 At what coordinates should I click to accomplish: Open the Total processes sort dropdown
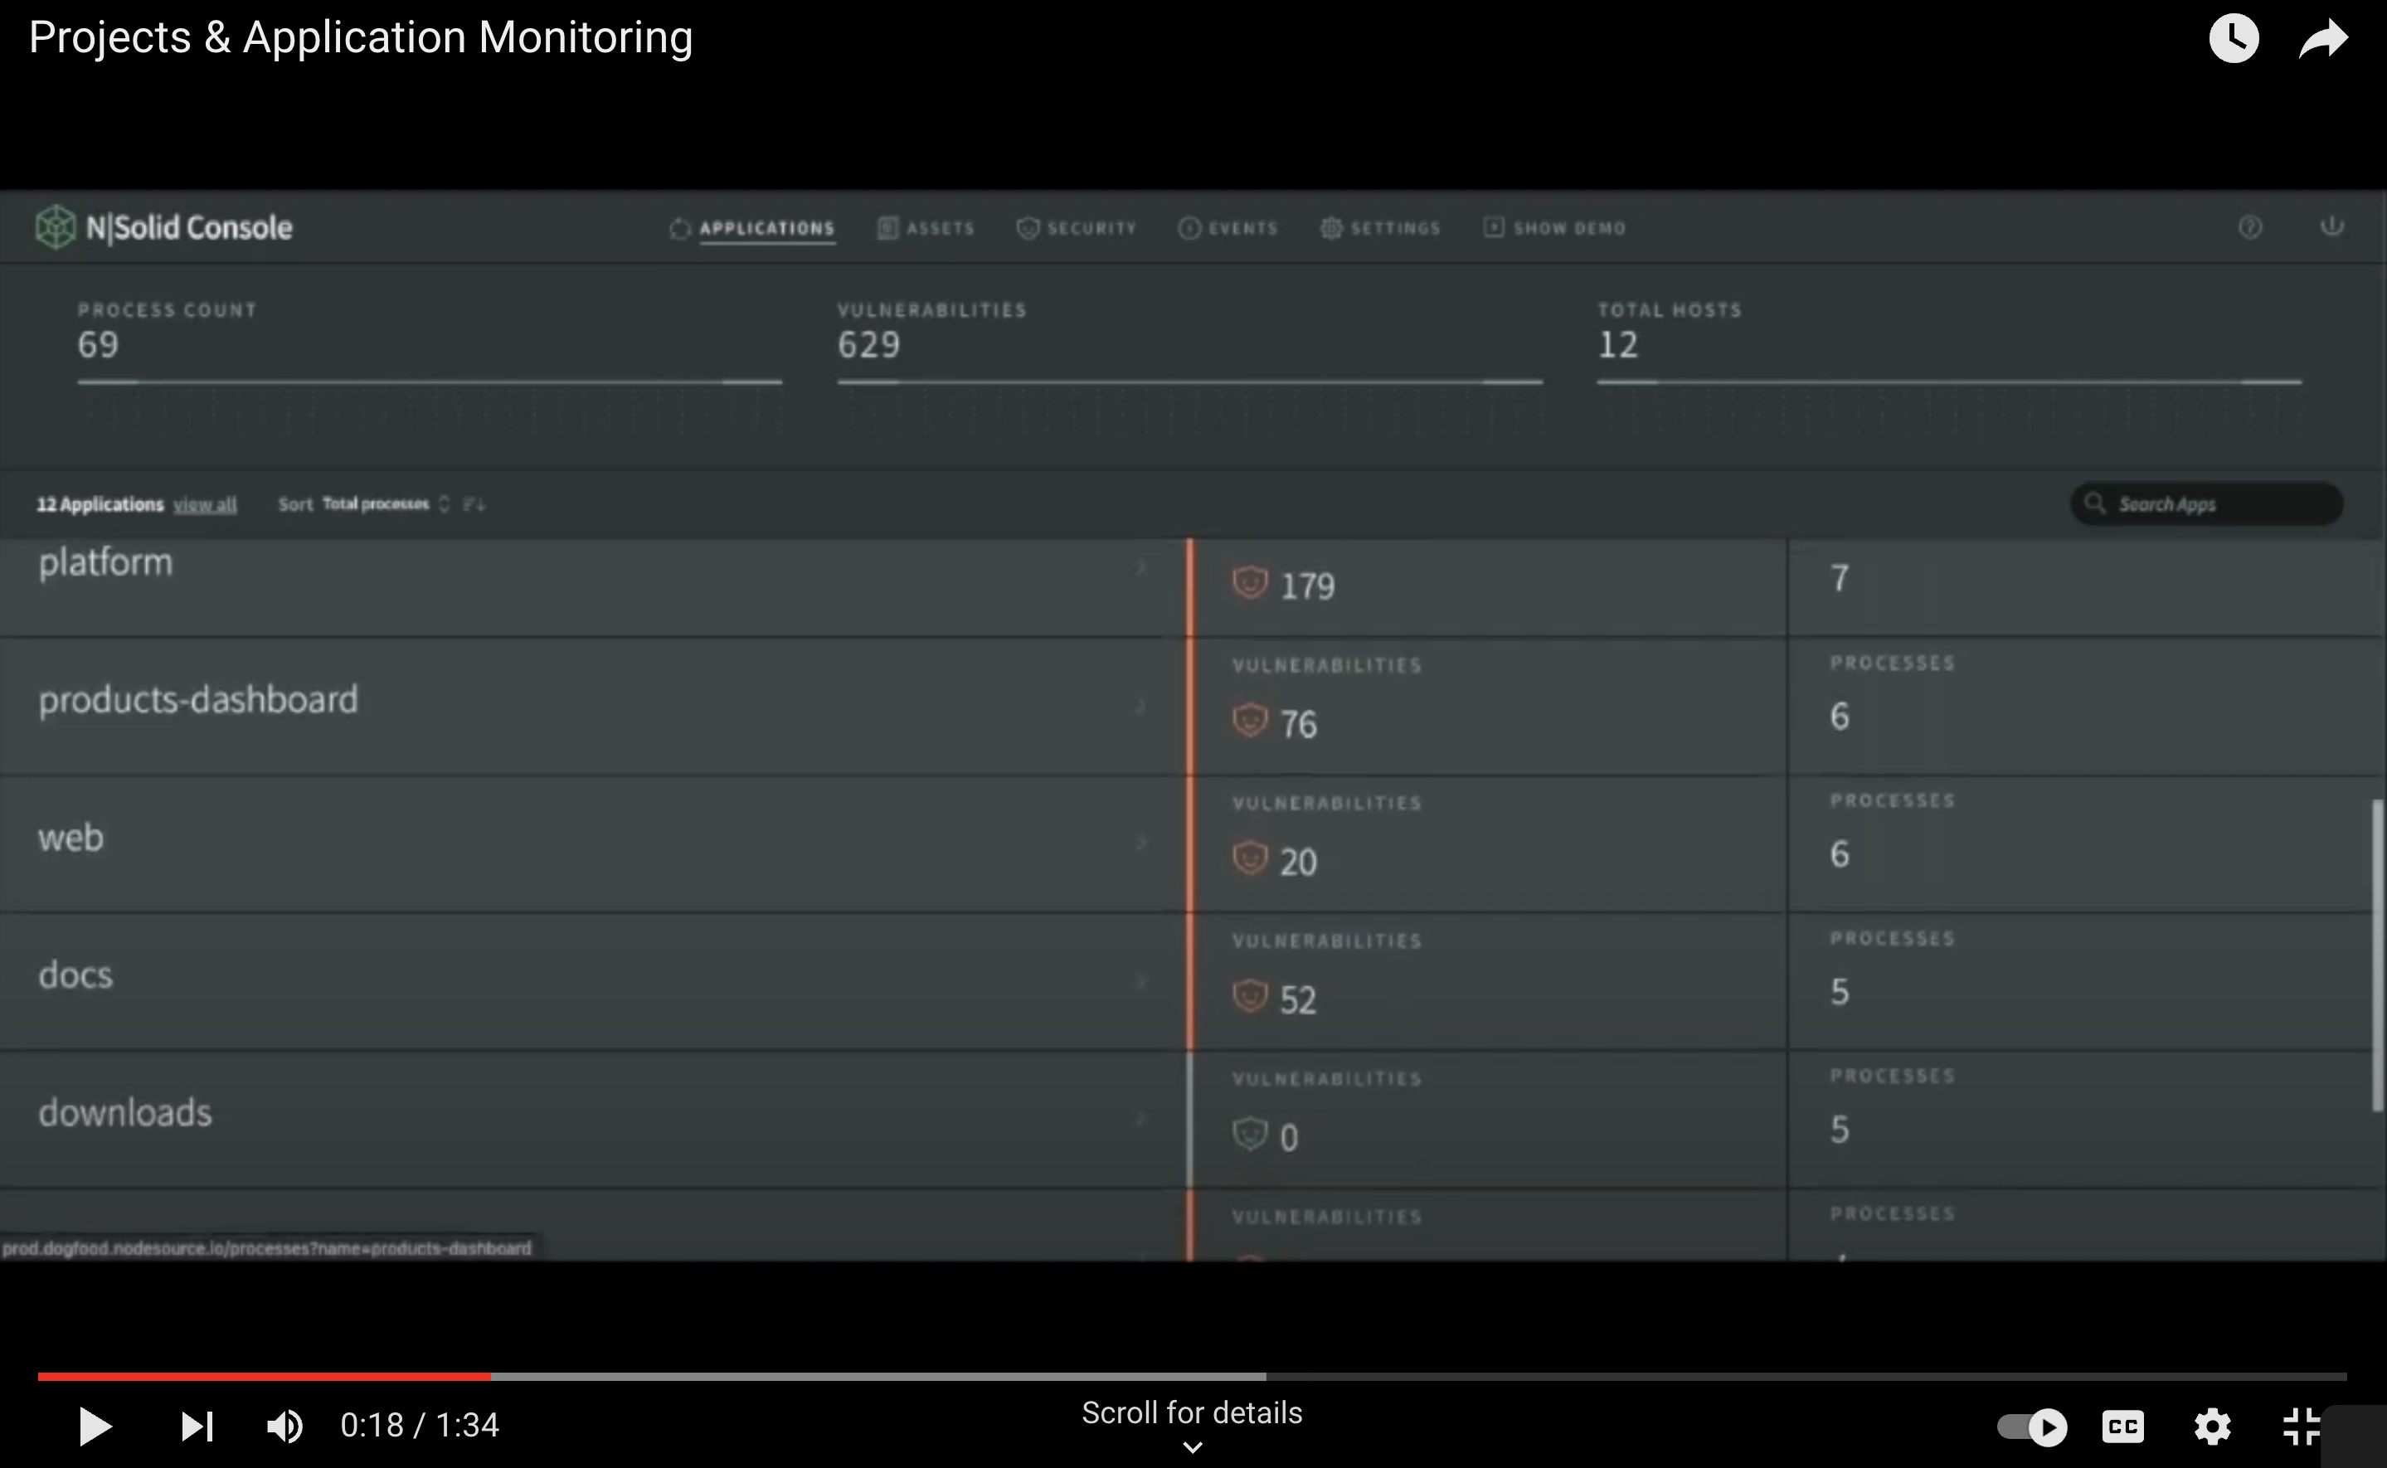(x=386, y=504)
